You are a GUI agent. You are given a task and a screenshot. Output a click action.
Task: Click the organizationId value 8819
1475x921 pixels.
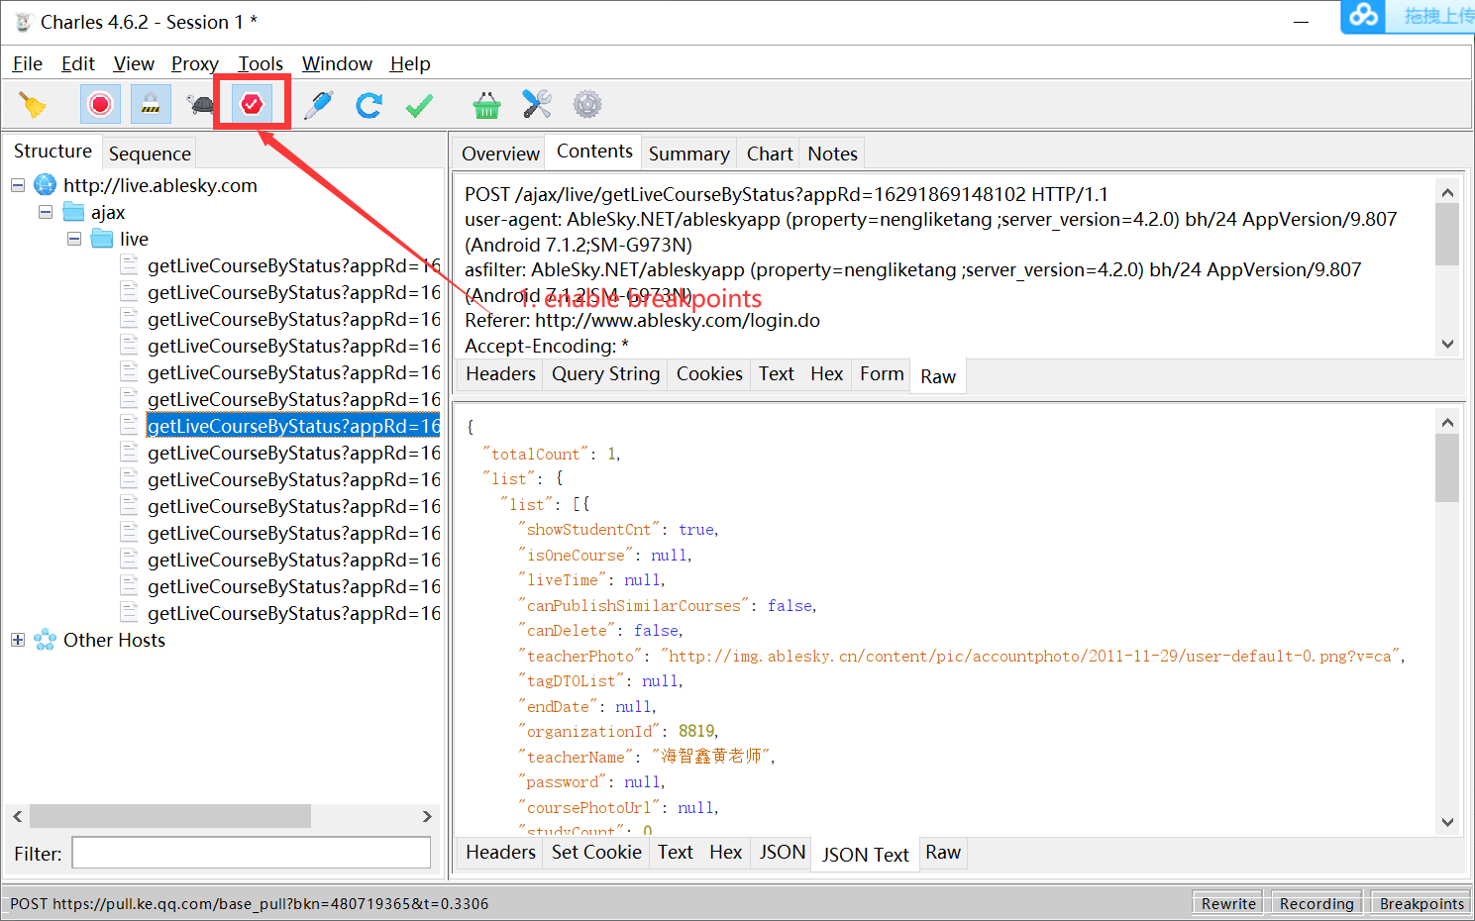coord(696,731)
